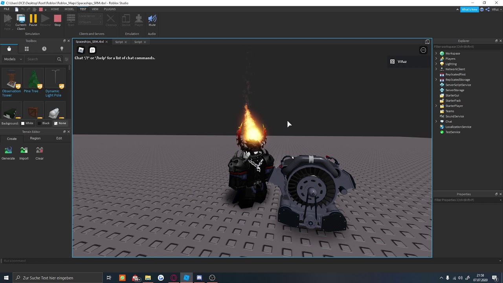Open the Toolbox Creations lightbulb tab
Screen dimensions: 503x283
pyautogui.click(x=62, y=49)
